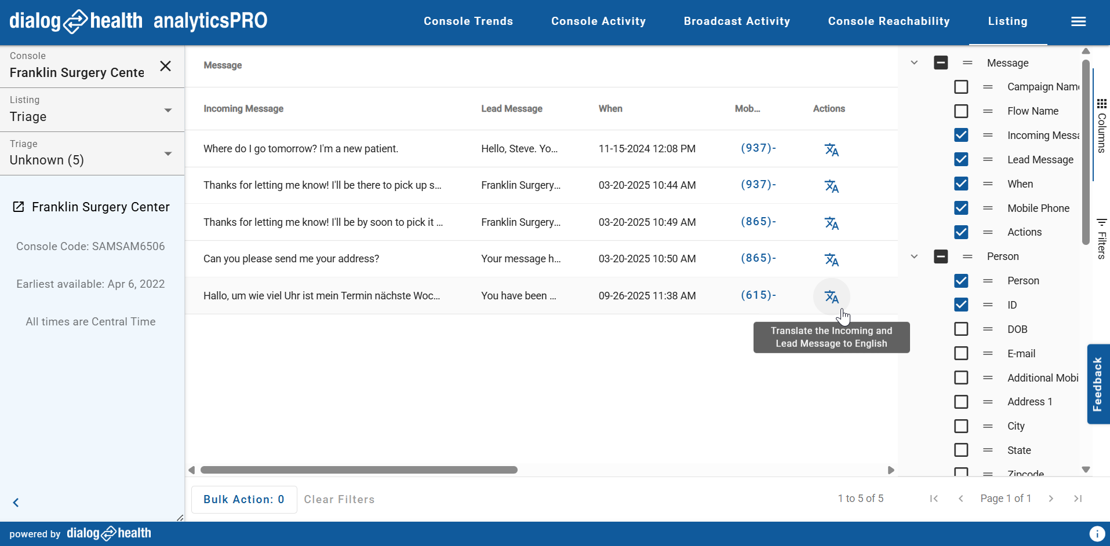Click translate icon for German incoming message
Image resolution: width=1110 pixels, height=546 pixels.
831,296
